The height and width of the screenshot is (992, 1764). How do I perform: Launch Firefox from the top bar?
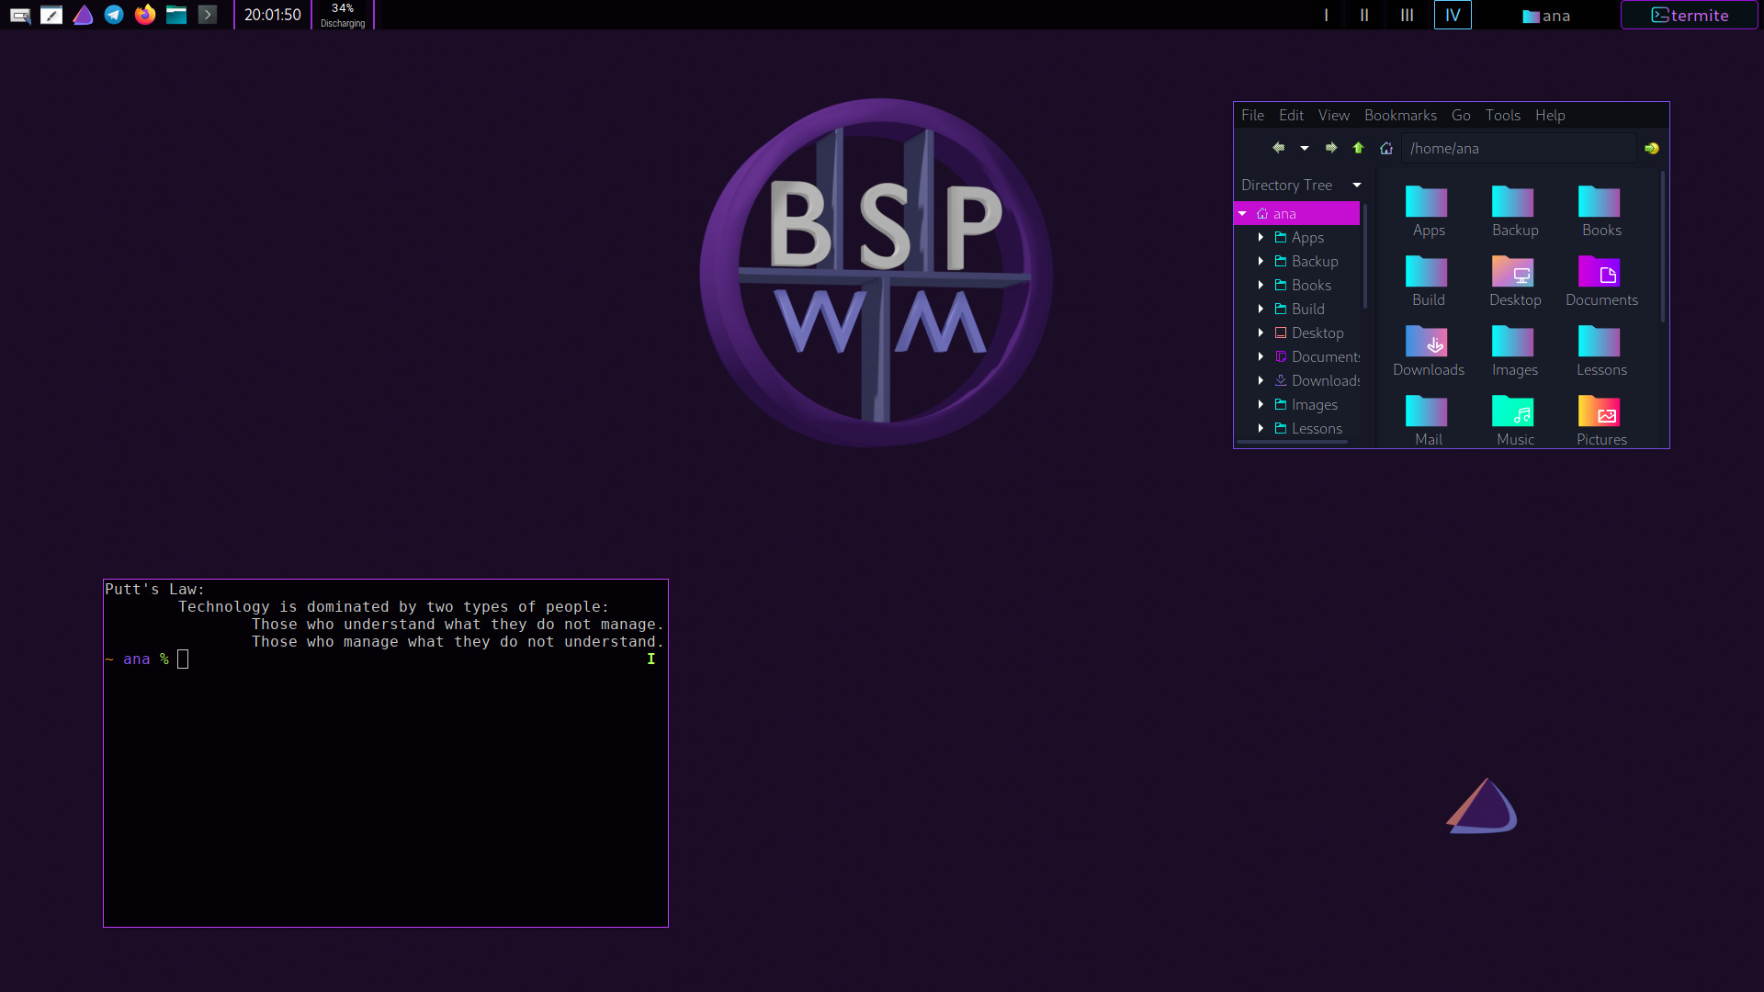tap(145, 15)
